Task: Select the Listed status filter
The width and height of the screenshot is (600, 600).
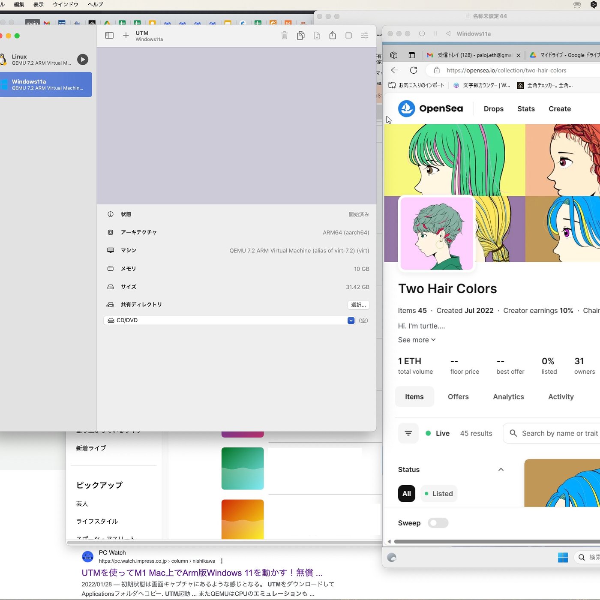Action: [438, 494]
